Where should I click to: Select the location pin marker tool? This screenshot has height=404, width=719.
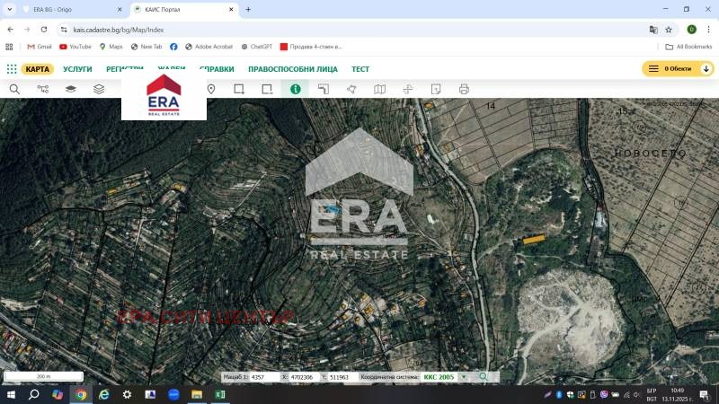click(x=211, y=89)
